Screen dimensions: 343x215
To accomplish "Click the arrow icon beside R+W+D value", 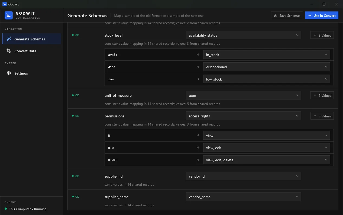I will (x=198, y=160).
